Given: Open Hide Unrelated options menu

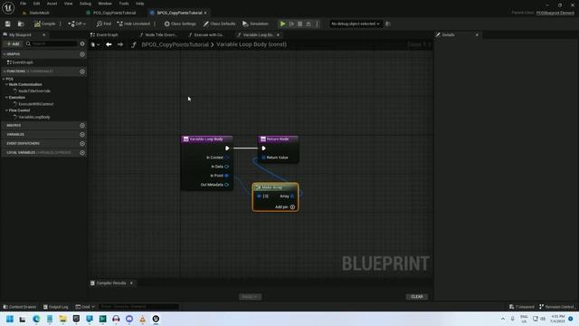Looking at the screenshot, I should click(x=155, y=24).
